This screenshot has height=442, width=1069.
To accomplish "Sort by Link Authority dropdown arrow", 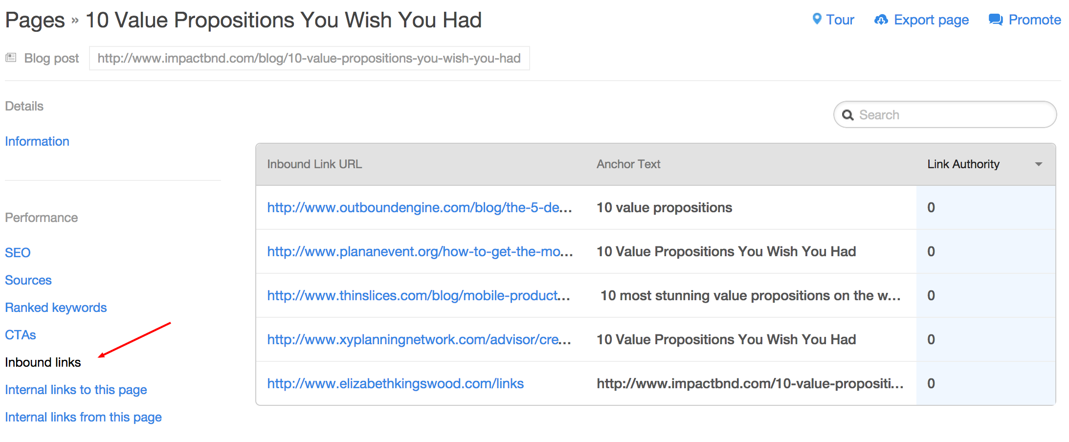I will tap(1039, 164).
